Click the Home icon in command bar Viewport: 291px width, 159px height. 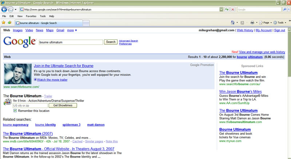(232, 23)
